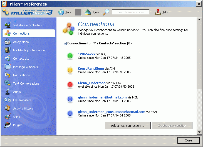This screenshot has height=147, width=203.
Task: Open the Contact List sidebar icon
Action: (8, 59)
